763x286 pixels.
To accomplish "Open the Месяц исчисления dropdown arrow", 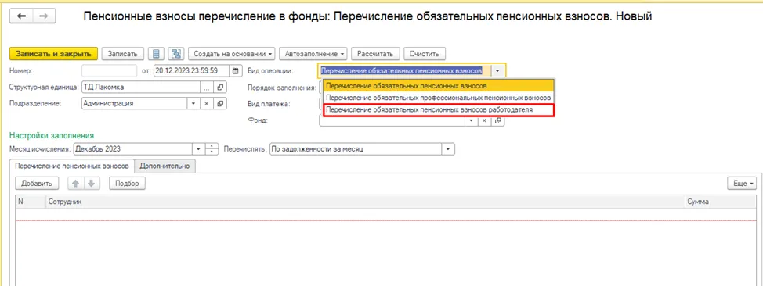I will point(198,149).
